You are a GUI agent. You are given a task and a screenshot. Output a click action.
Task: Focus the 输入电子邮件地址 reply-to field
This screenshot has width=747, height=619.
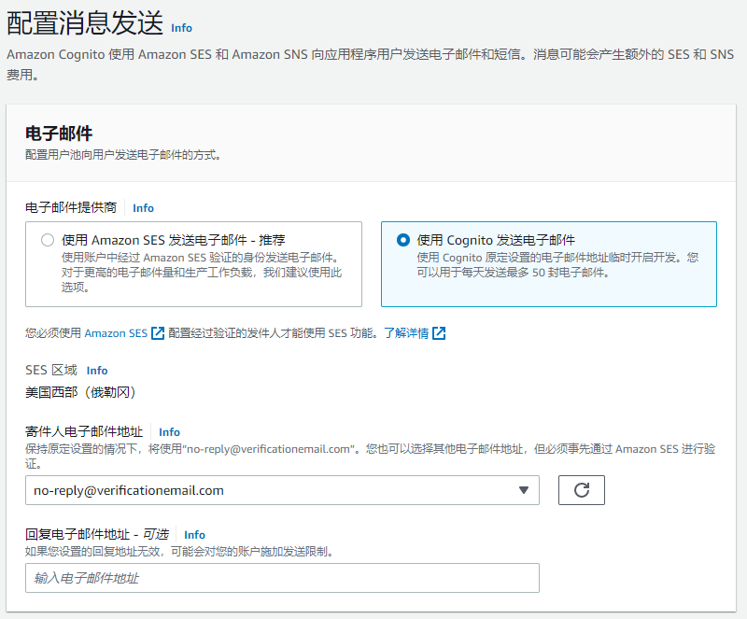point(282,578)
